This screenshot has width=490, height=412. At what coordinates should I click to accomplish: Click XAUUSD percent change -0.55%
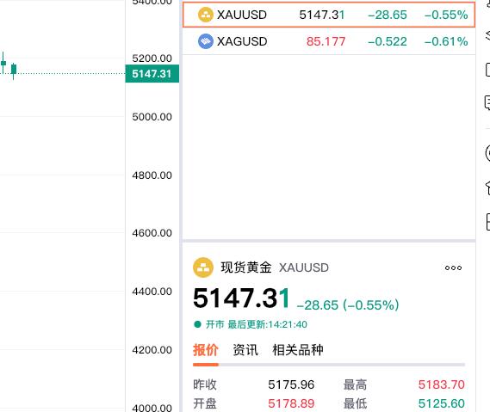[446, 15]
